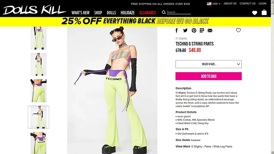This screenshot has height=154, width=274.
Task: Select the back view pants thumbnail
Action: (x=39, y=91)
